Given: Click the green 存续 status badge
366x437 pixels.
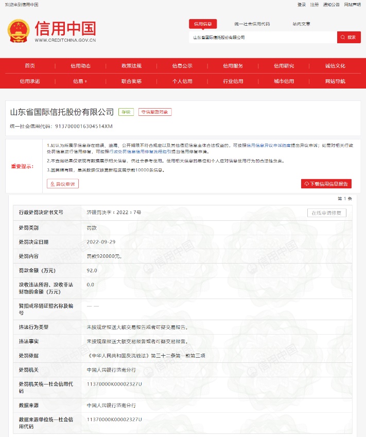Looking at the screenshot, I should coord(126,112).
